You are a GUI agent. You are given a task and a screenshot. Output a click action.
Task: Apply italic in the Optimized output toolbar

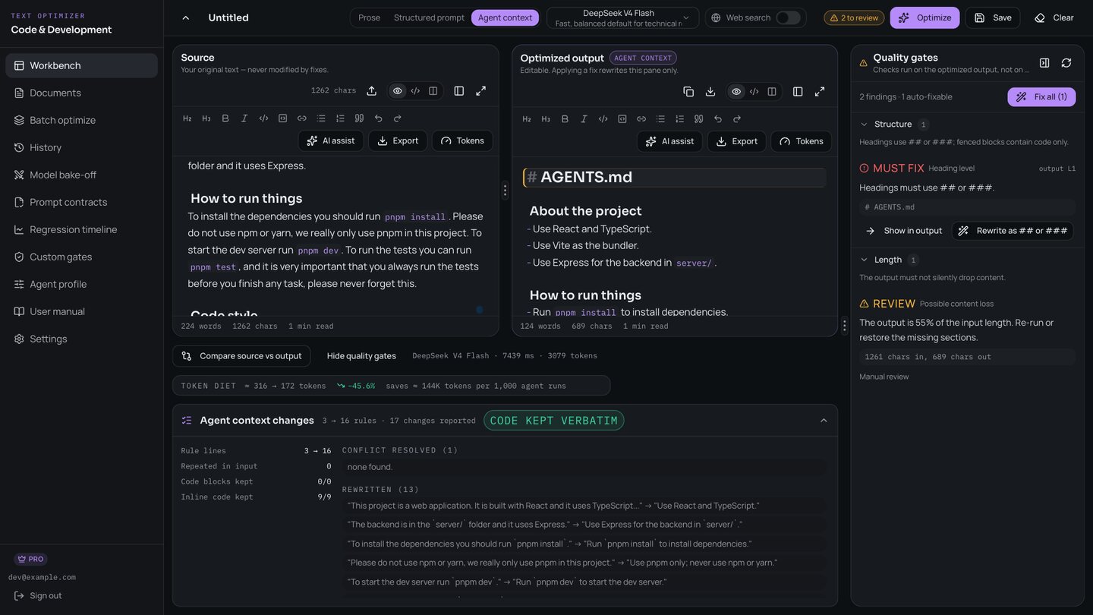tap(584, 118)
